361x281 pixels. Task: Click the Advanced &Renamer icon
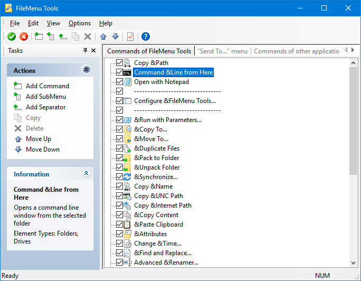[127, 263]
